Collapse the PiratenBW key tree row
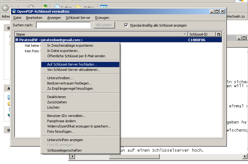 (x=17, y=40)
